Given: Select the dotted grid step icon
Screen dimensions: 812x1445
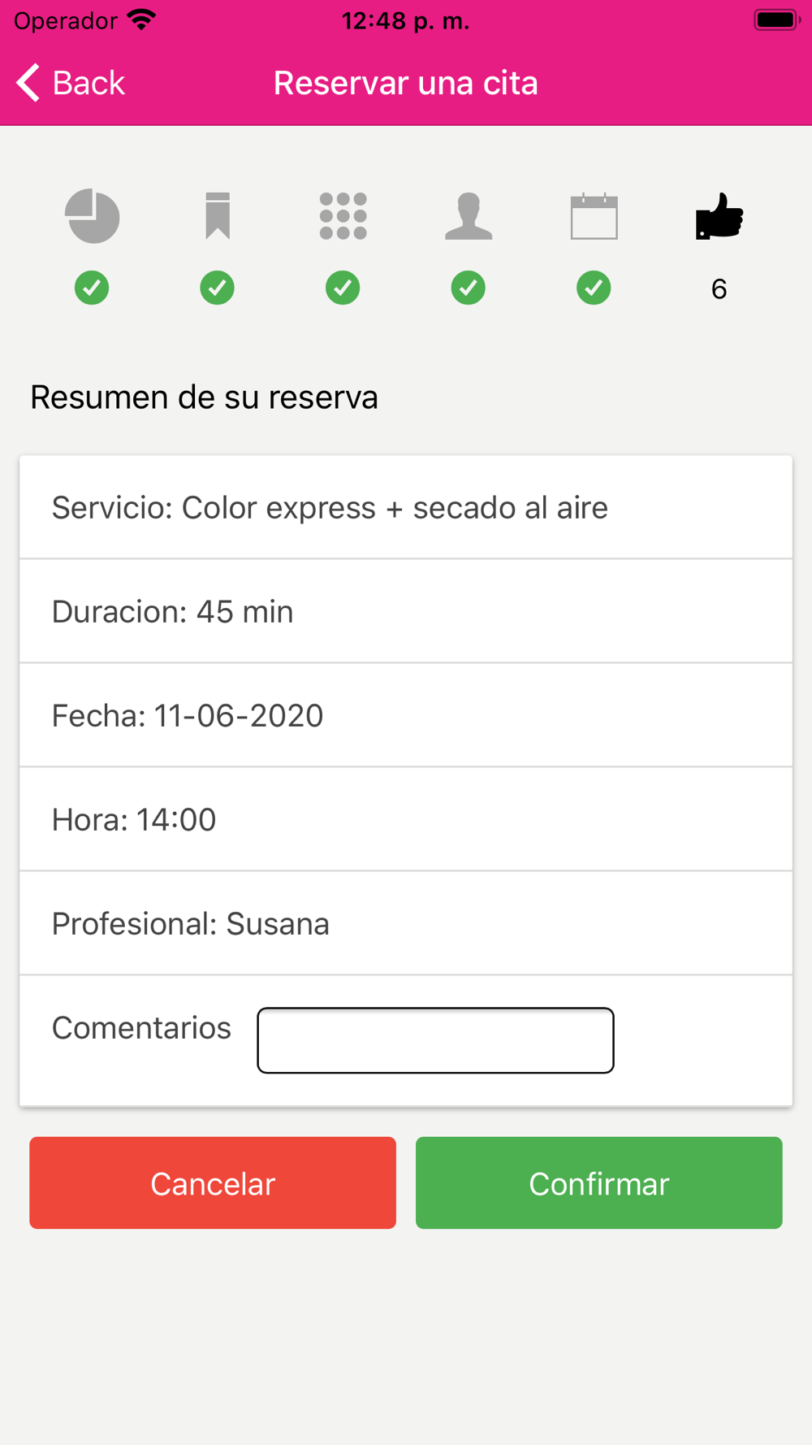Looking at the screenshot, I should [343, 216].
